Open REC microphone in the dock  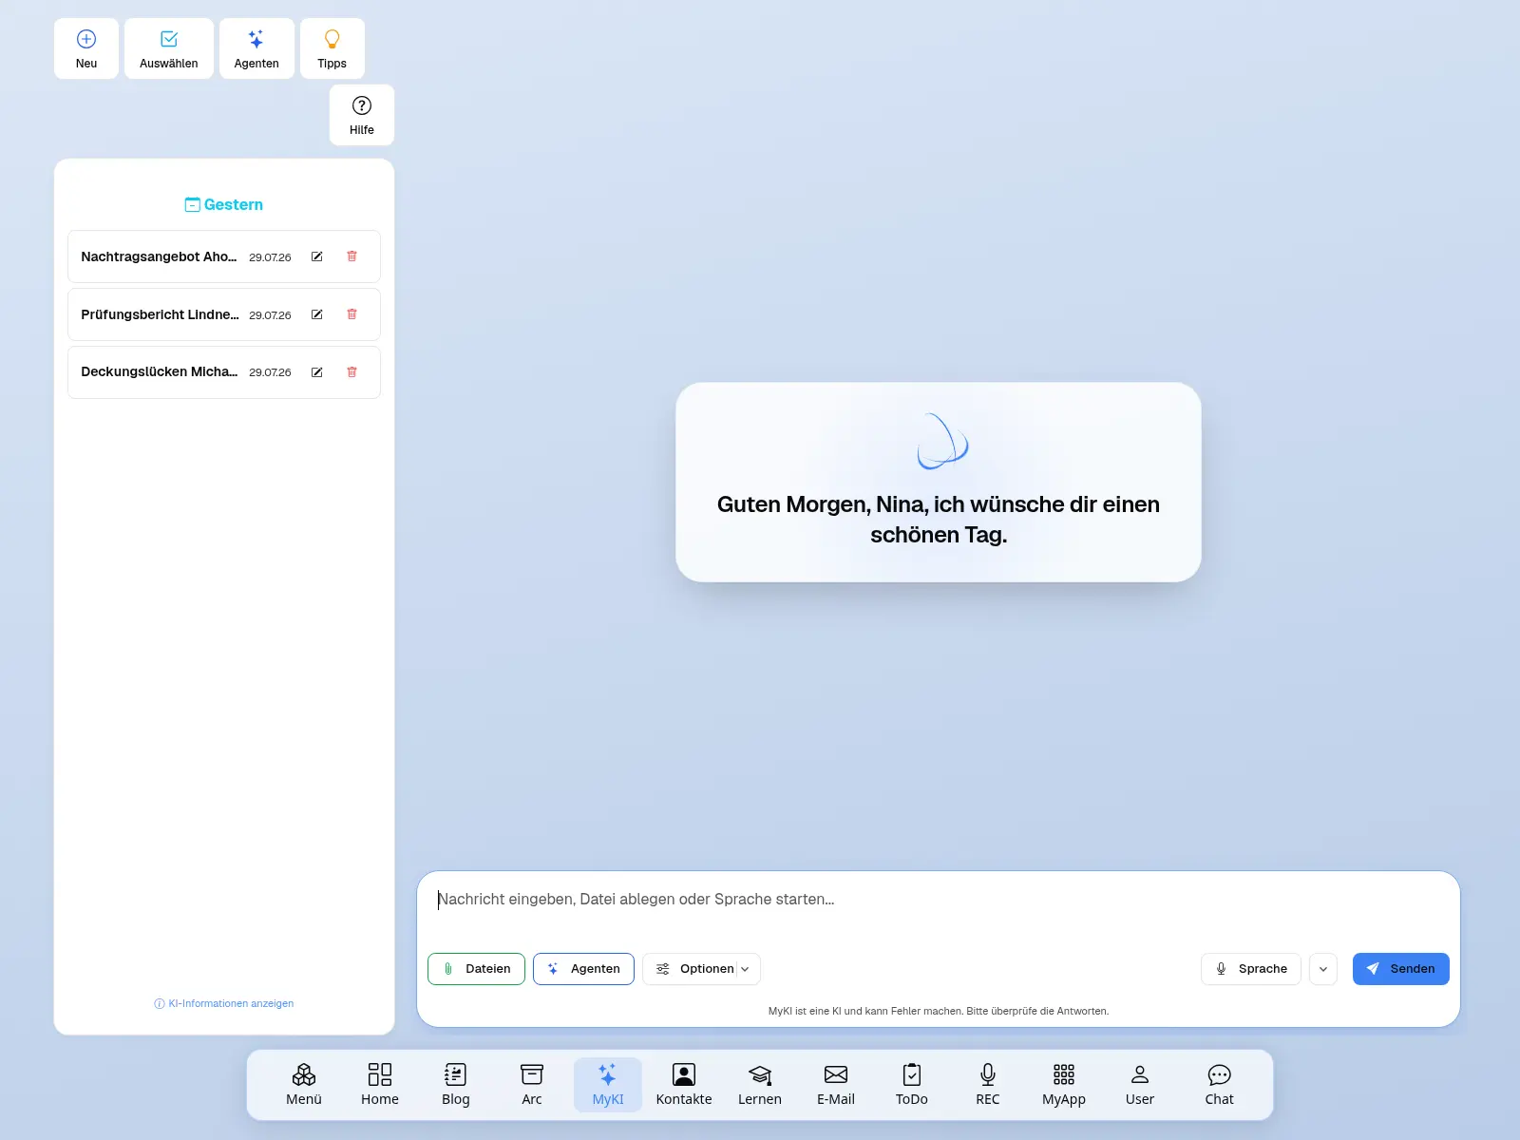988,1085
